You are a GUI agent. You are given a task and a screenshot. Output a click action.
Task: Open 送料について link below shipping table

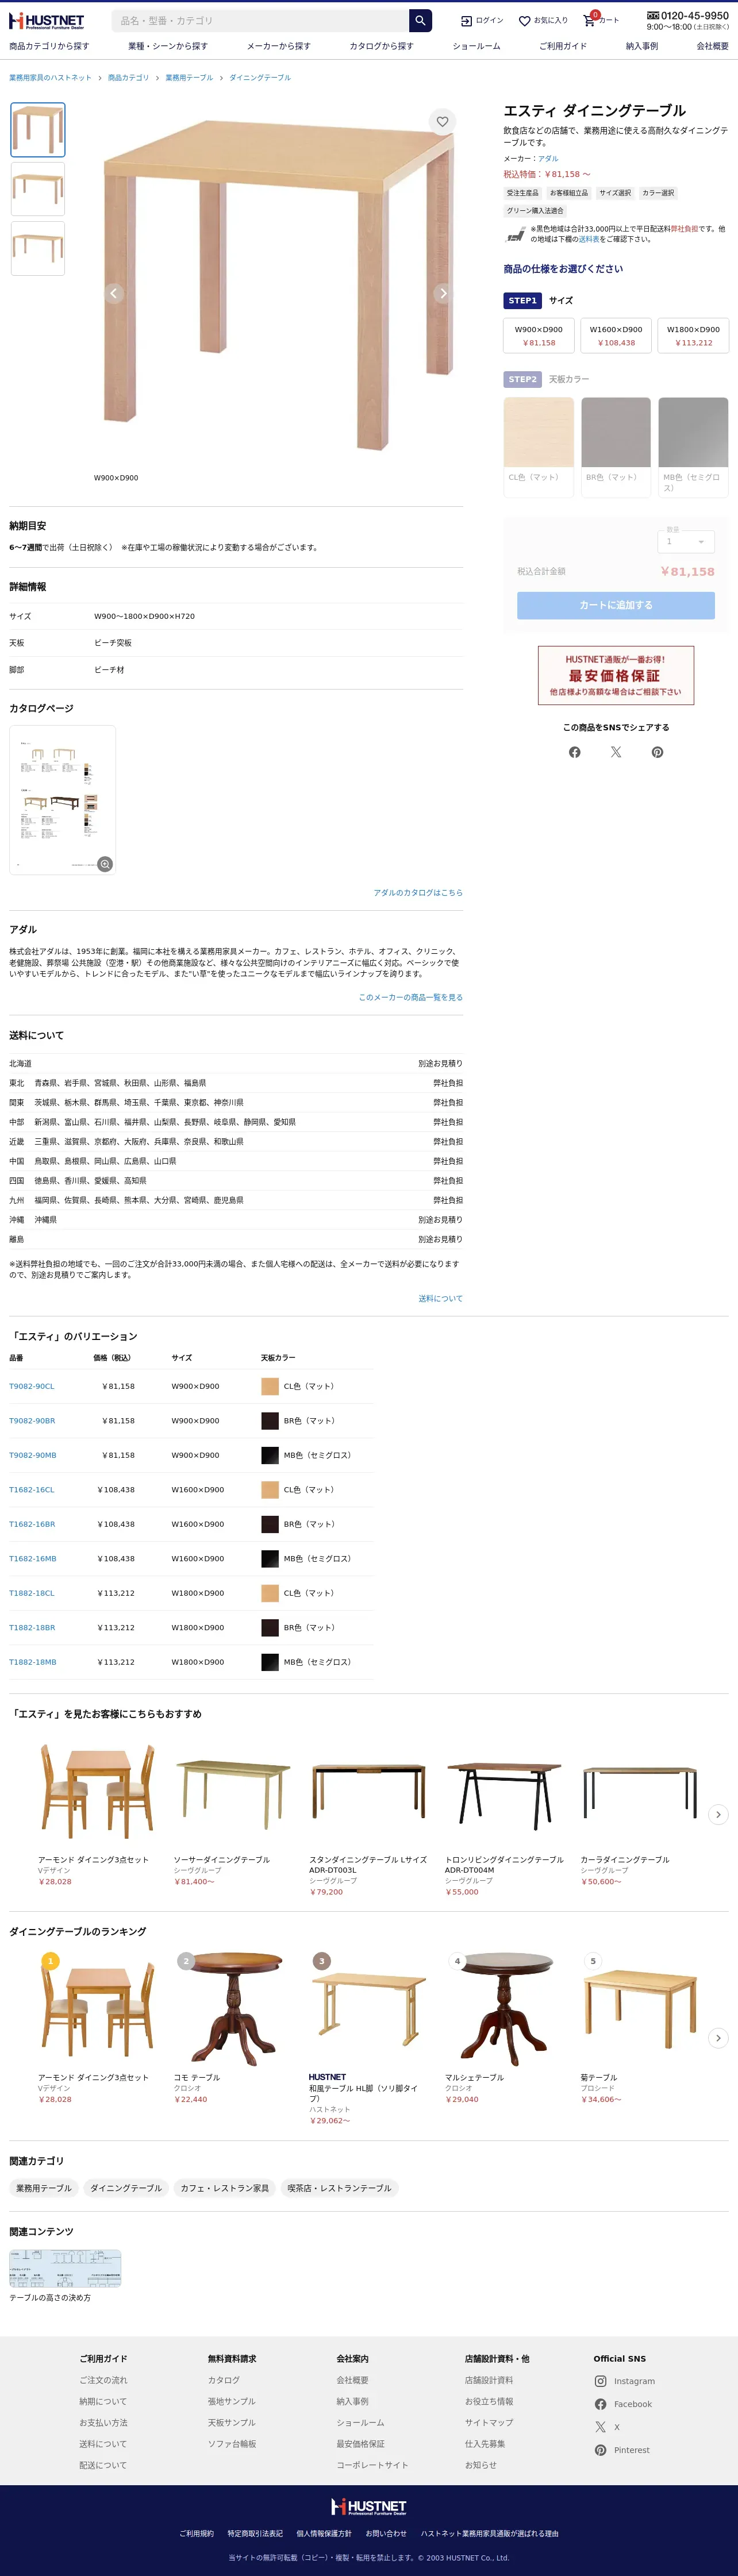(441, 1298)
